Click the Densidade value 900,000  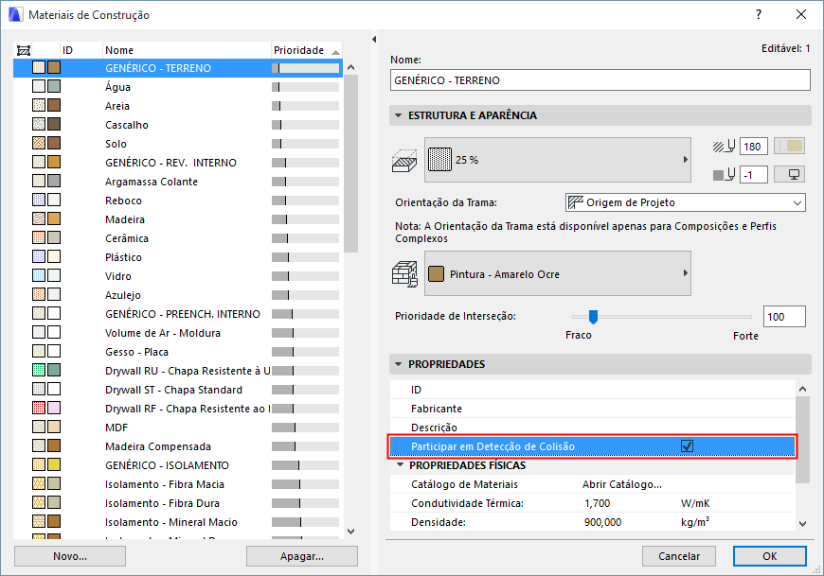(602, 522)
